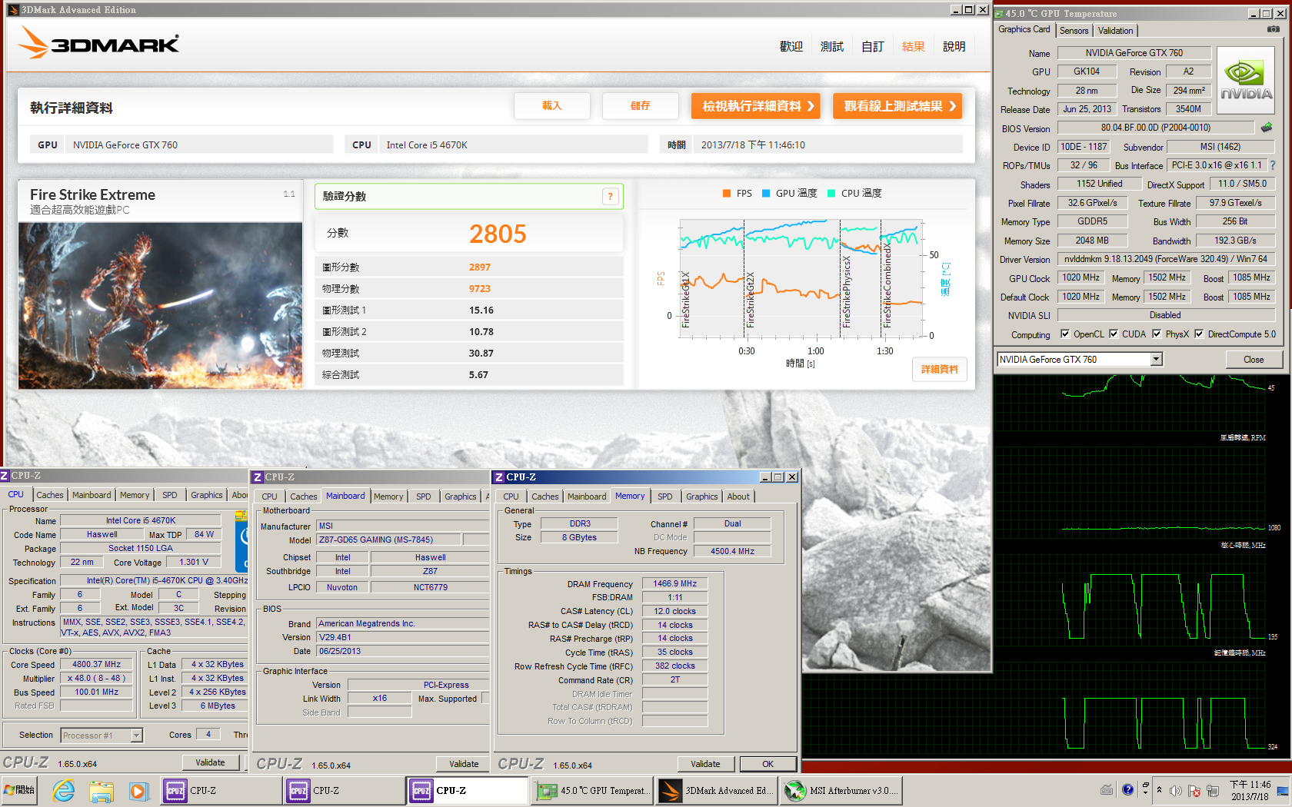Toggle the DirectCompute 5.0 checkbox
This screenshot has height=807, width=1292.
pos(1199,334)
